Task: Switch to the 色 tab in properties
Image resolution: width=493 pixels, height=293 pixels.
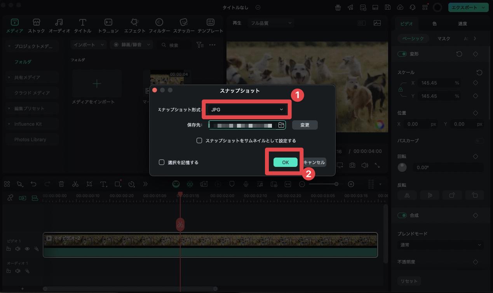Action: (434, 24)
